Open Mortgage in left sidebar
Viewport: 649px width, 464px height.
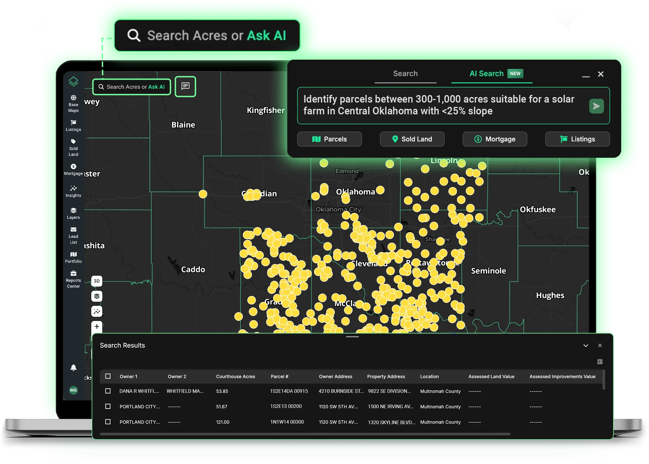73,170
